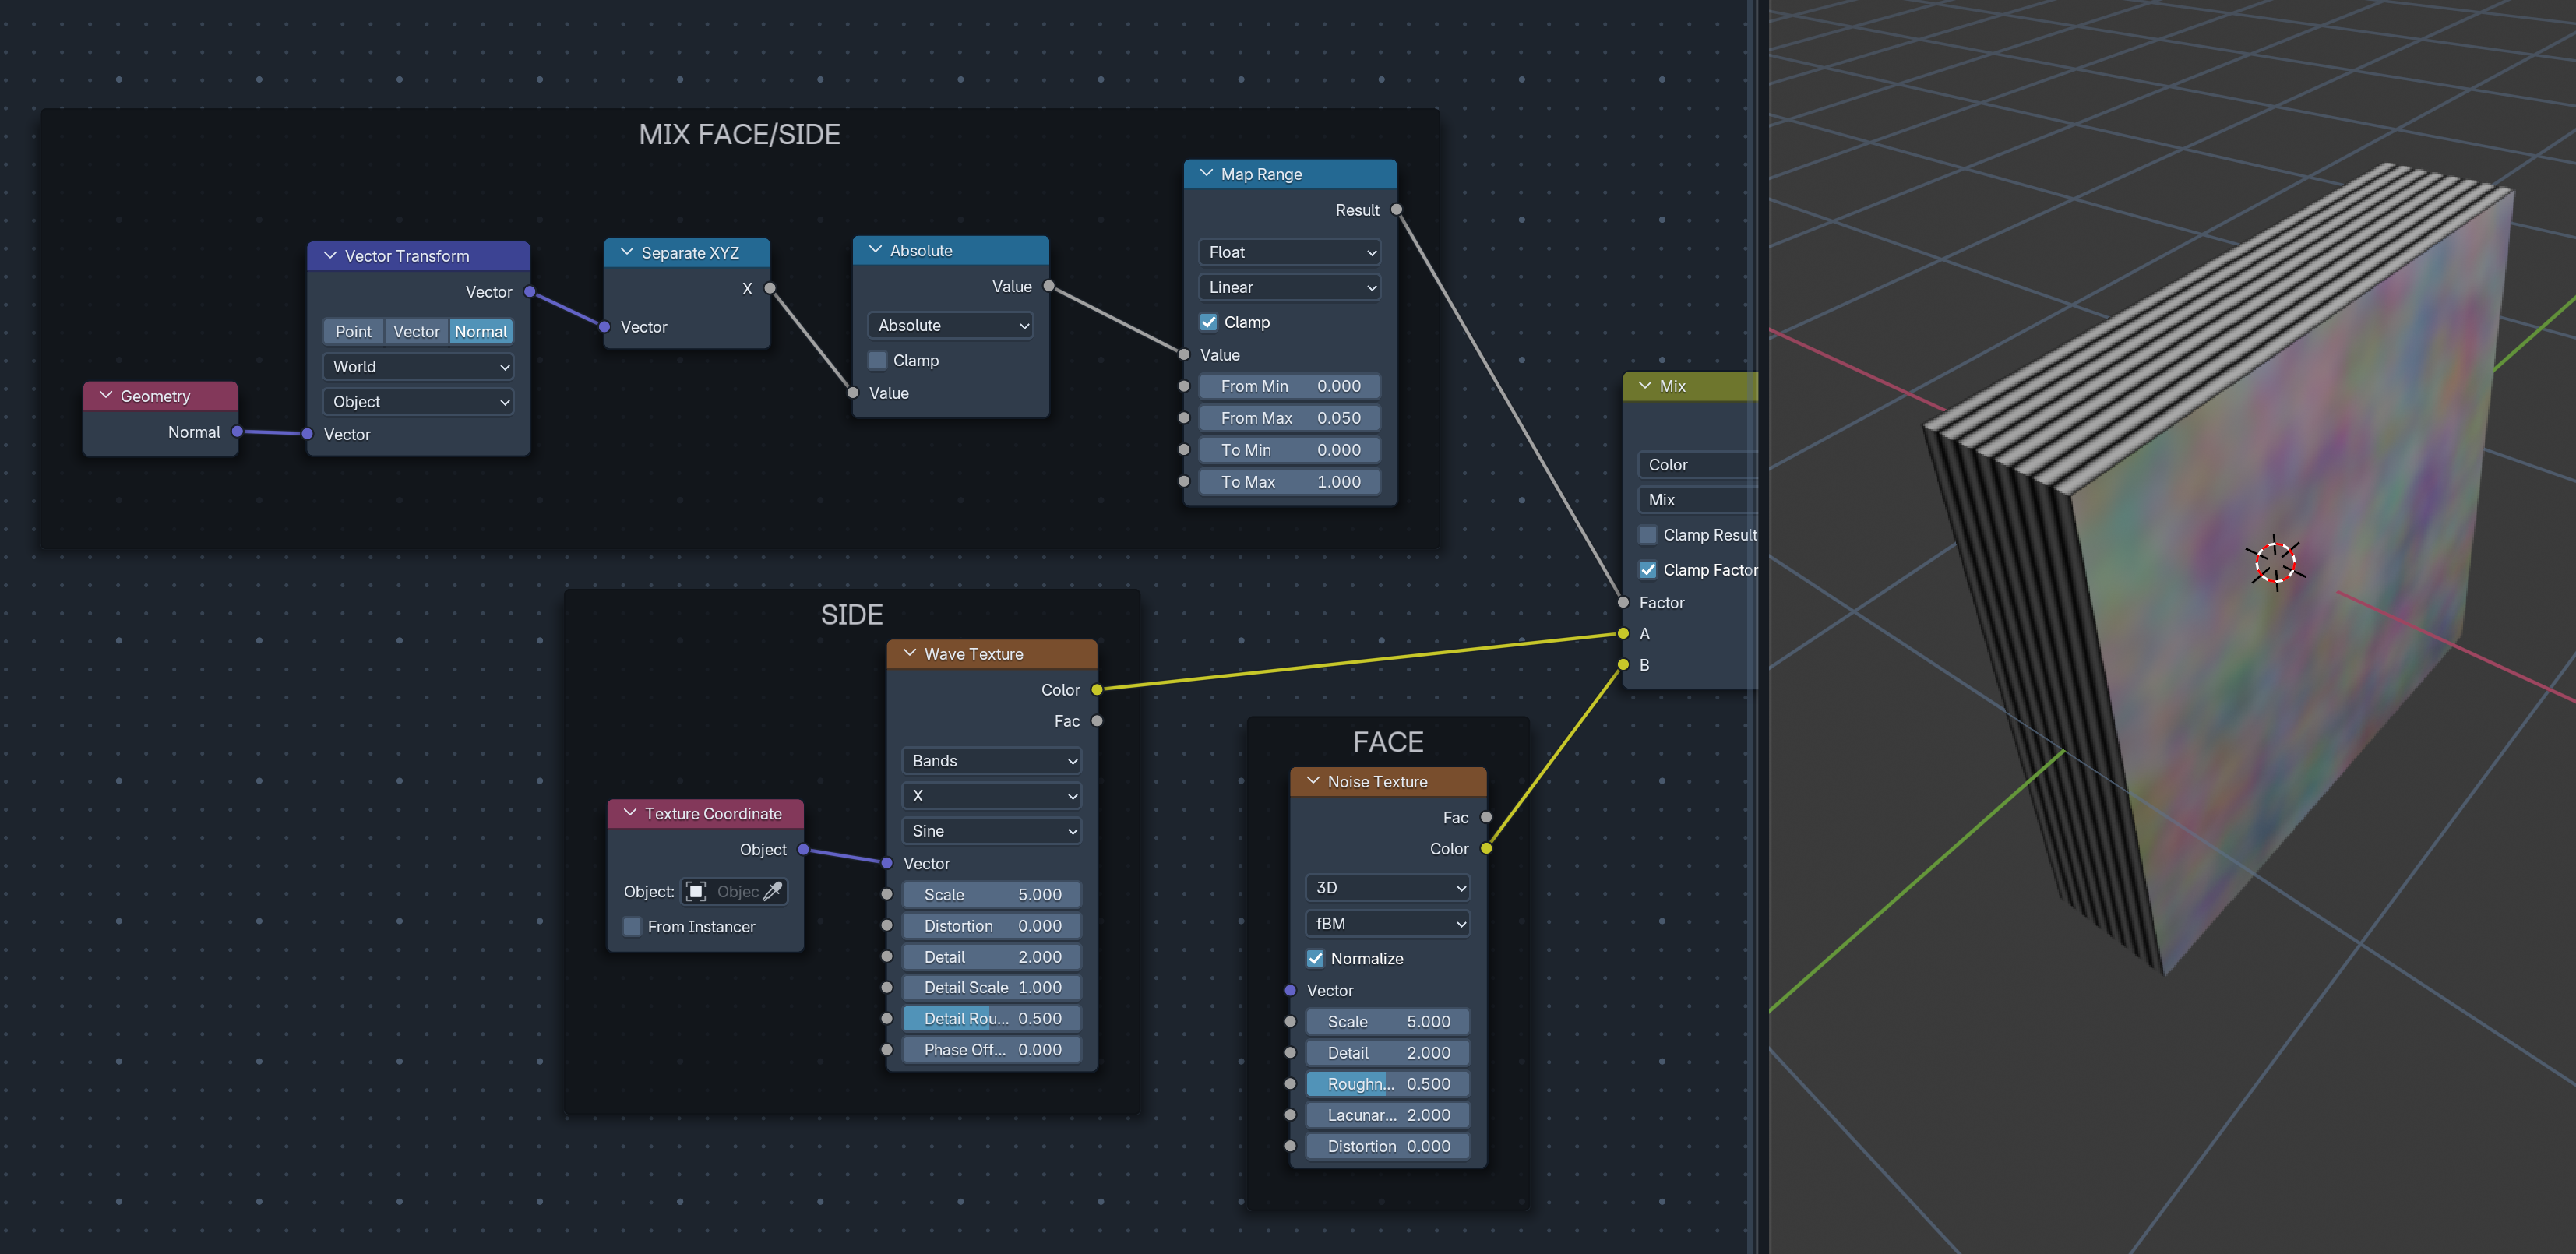Click the 3D cursor in the viewport
The image size is (2576, 1254).
point(2275,562)
